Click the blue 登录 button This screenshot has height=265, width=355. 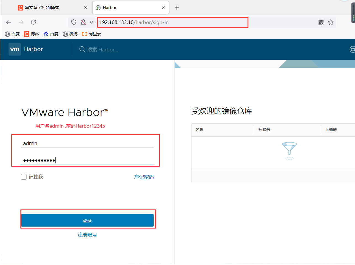[87, 221]
